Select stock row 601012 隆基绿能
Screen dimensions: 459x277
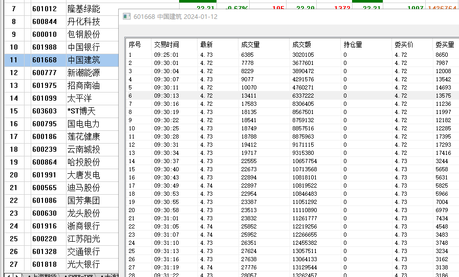coord(61,9)
